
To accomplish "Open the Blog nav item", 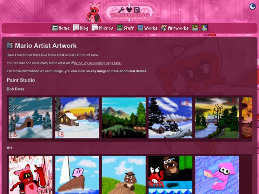I will pyautogui.click(x=81, y=28).
